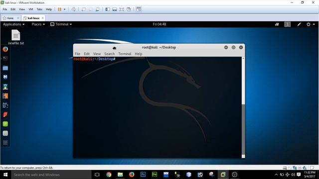This screenshot has width=319, height=179.
Task: Open the green notes icon in dock
Action: [x=5, y=124]
